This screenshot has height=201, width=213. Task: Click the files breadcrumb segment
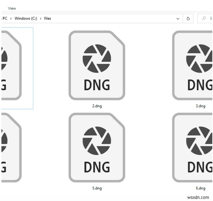coord(48,18)
